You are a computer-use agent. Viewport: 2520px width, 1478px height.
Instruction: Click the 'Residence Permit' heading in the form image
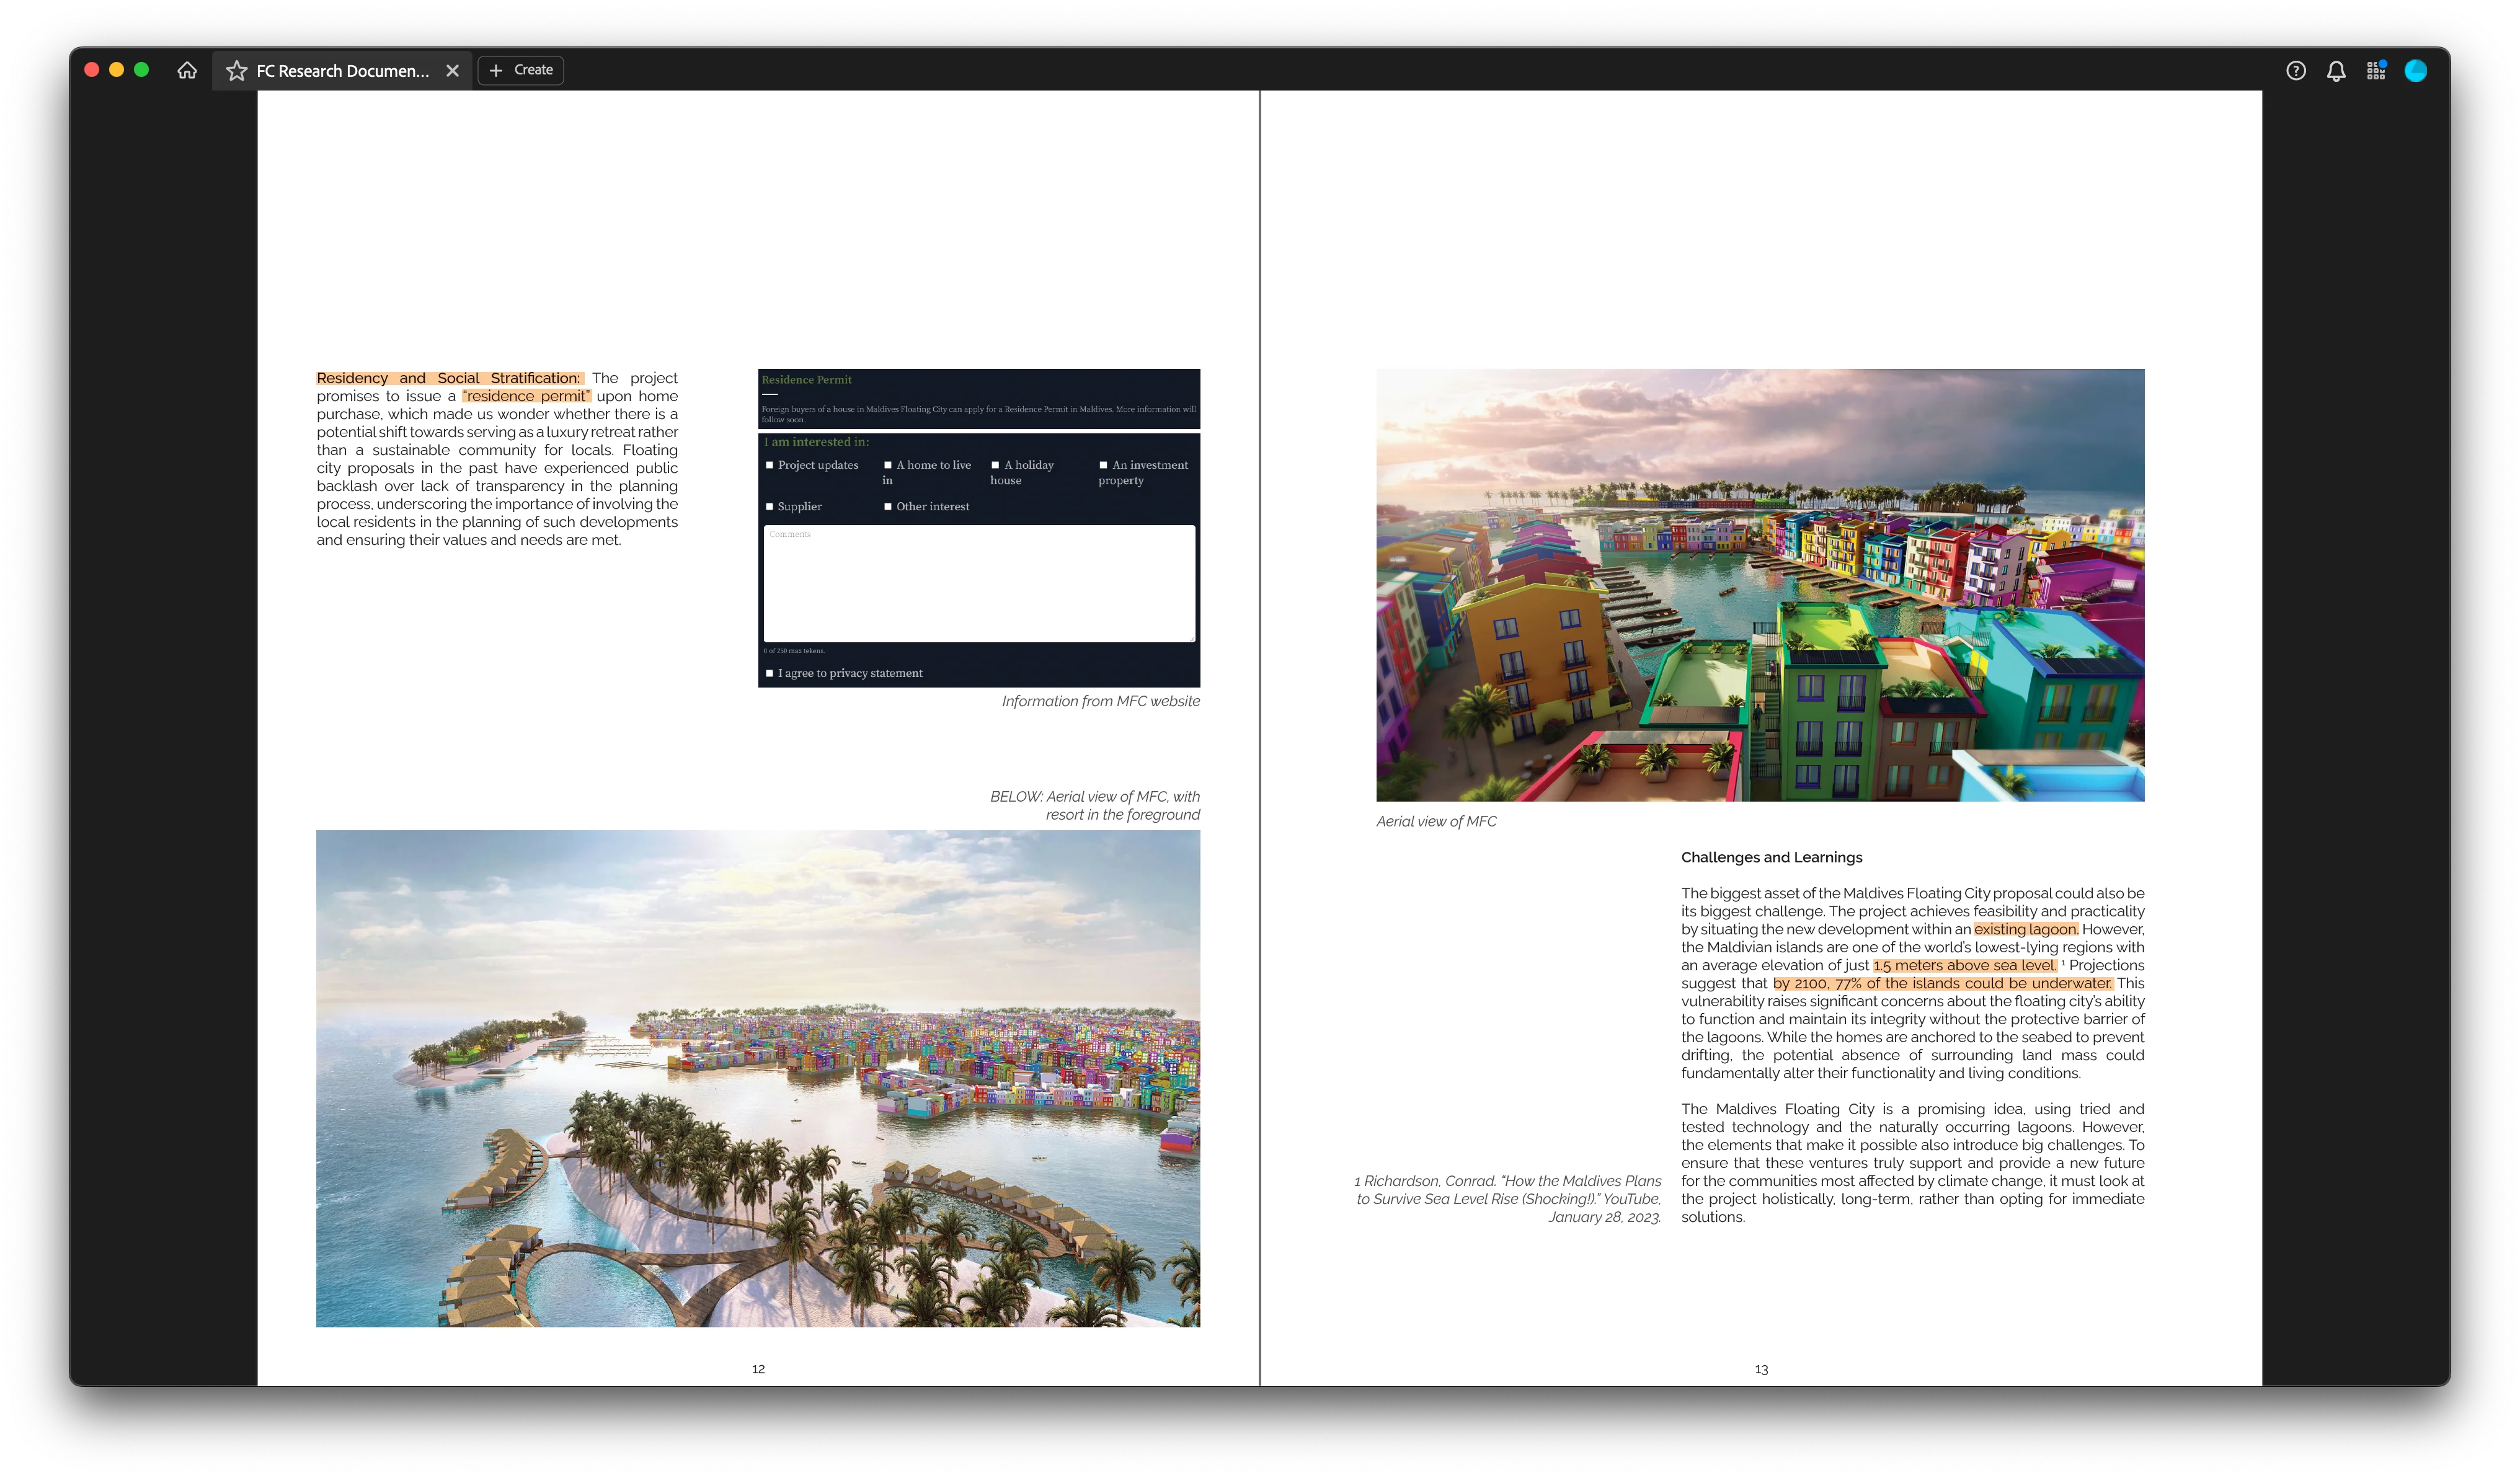point(806,380)
